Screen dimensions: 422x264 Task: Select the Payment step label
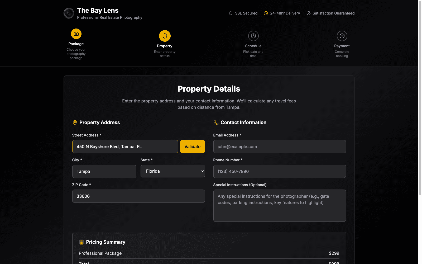point(342,46)
